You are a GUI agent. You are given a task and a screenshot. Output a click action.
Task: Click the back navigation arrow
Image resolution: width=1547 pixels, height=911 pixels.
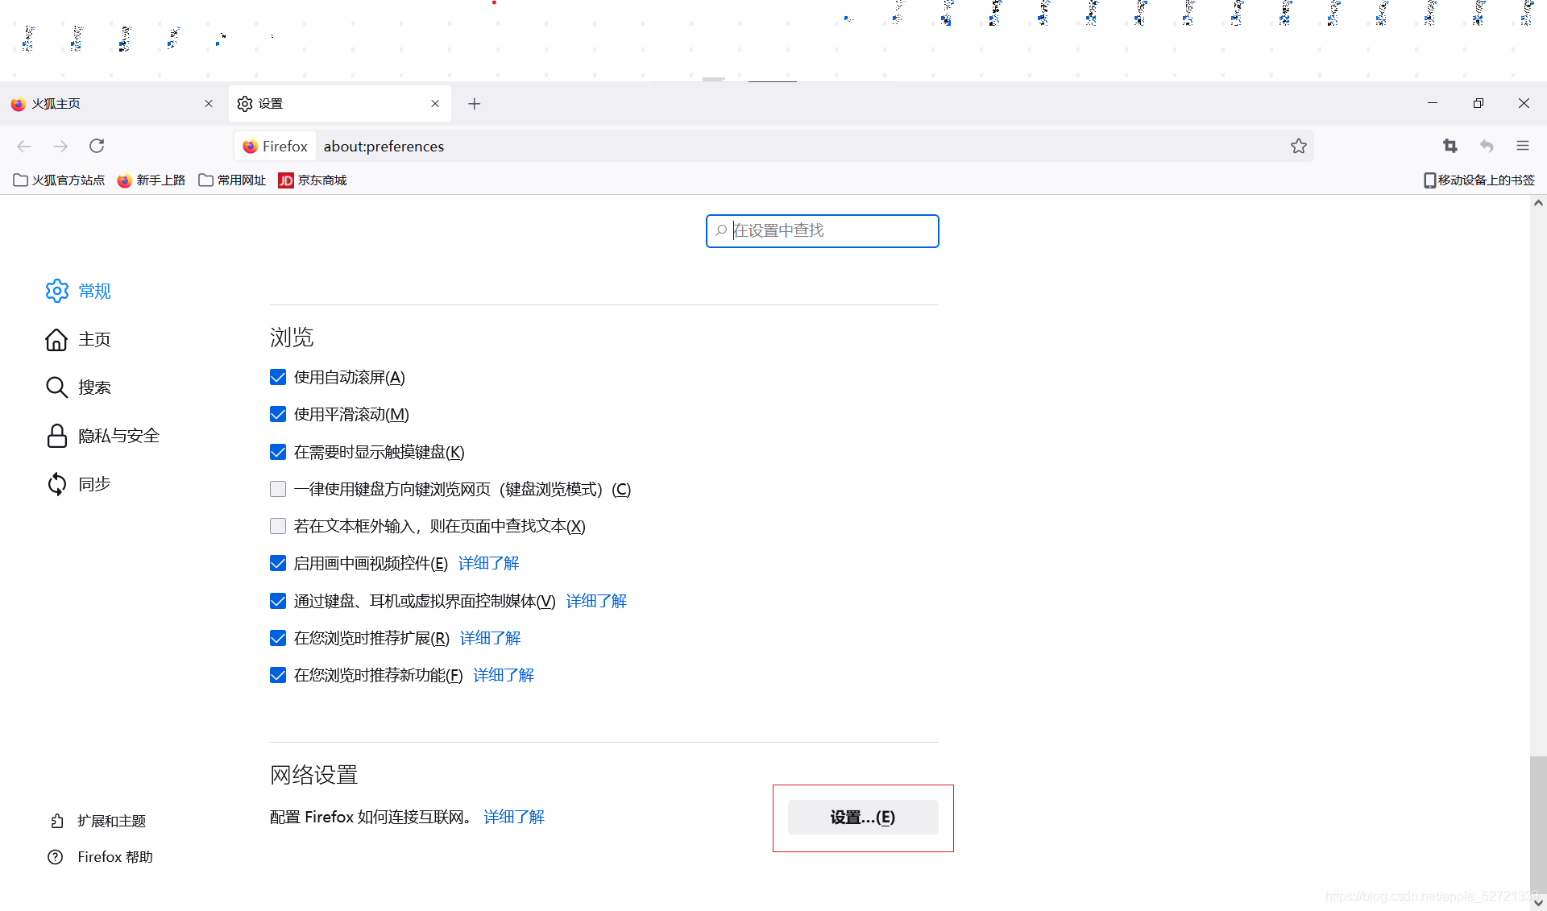click(24, 146)
